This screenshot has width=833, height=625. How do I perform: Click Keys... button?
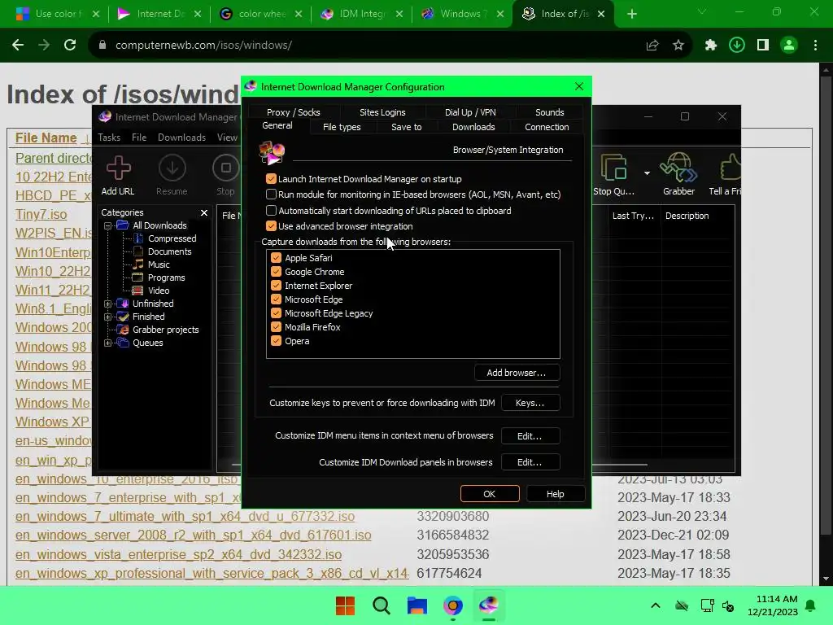coord(530,403)
